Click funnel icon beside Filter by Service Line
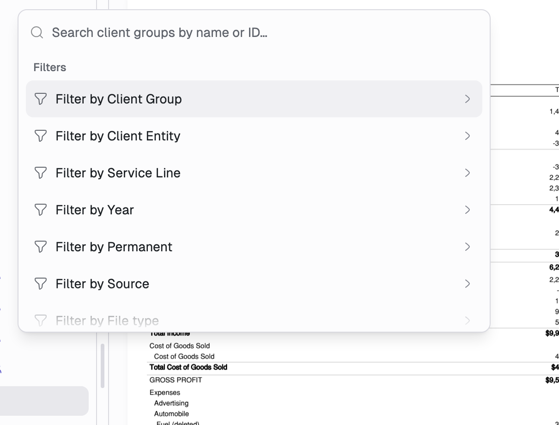559x425 pixels. (41, 173)
